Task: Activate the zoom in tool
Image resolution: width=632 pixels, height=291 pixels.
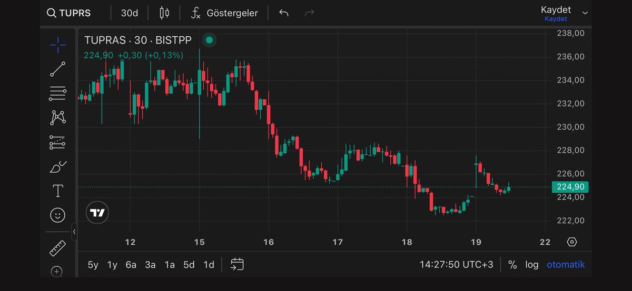Action: coord(57,272)
